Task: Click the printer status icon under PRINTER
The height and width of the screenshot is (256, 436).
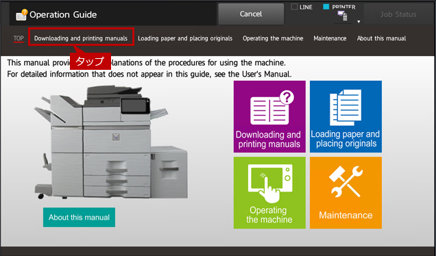Action: (x=343, y=16)
